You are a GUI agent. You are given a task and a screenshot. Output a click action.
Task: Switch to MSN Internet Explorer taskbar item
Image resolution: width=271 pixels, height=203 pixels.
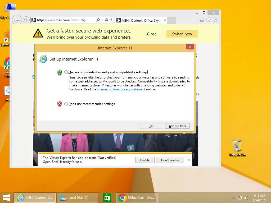(x=35, y=198)
